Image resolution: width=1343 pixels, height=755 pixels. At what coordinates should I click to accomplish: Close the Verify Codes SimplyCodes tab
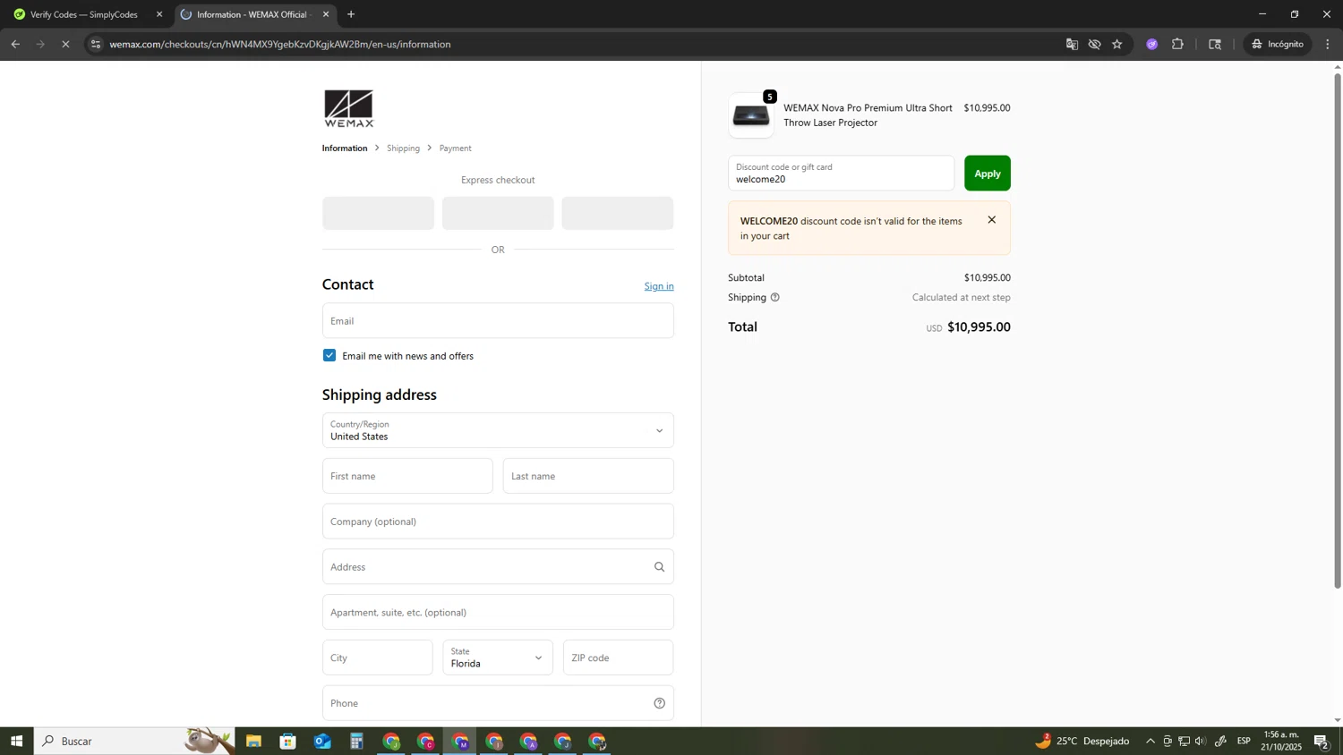pyautogui.click(x=159, y=14)
